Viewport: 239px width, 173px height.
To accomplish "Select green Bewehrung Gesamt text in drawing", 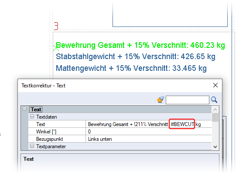I will 140,45.
